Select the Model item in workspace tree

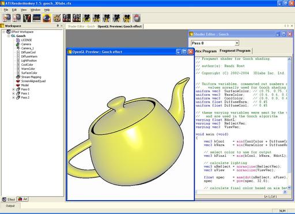point(25,85)
